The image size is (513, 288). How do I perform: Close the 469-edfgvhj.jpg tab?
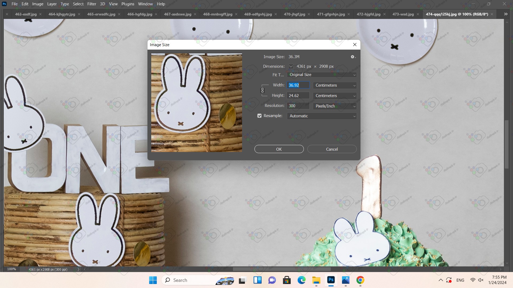click(x=276, y=14)
